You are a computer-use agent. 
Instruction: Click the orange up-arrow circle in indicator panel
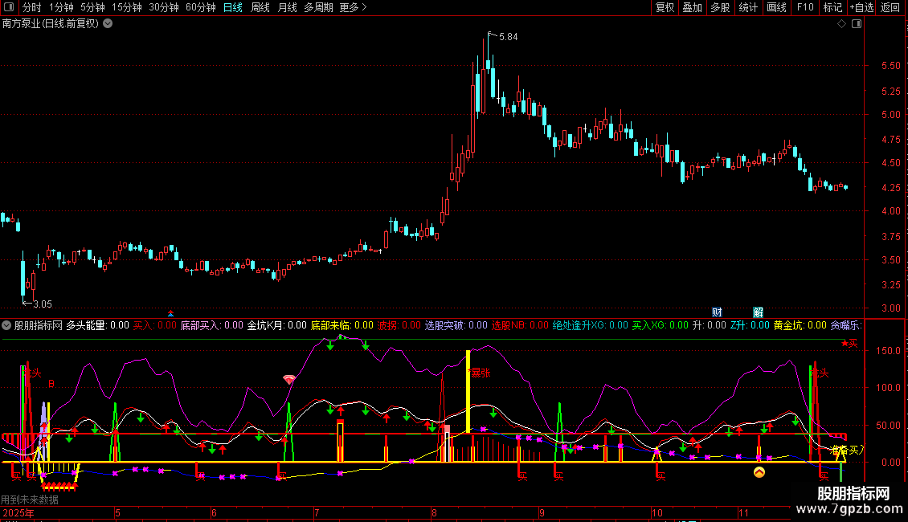758,472
